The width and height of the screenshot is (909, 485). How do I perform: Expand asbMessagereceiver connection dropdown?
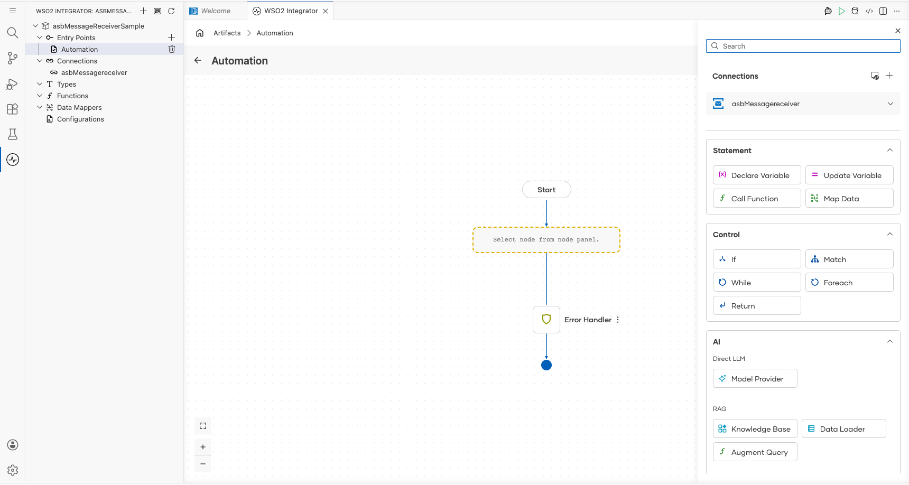(891, 104)
